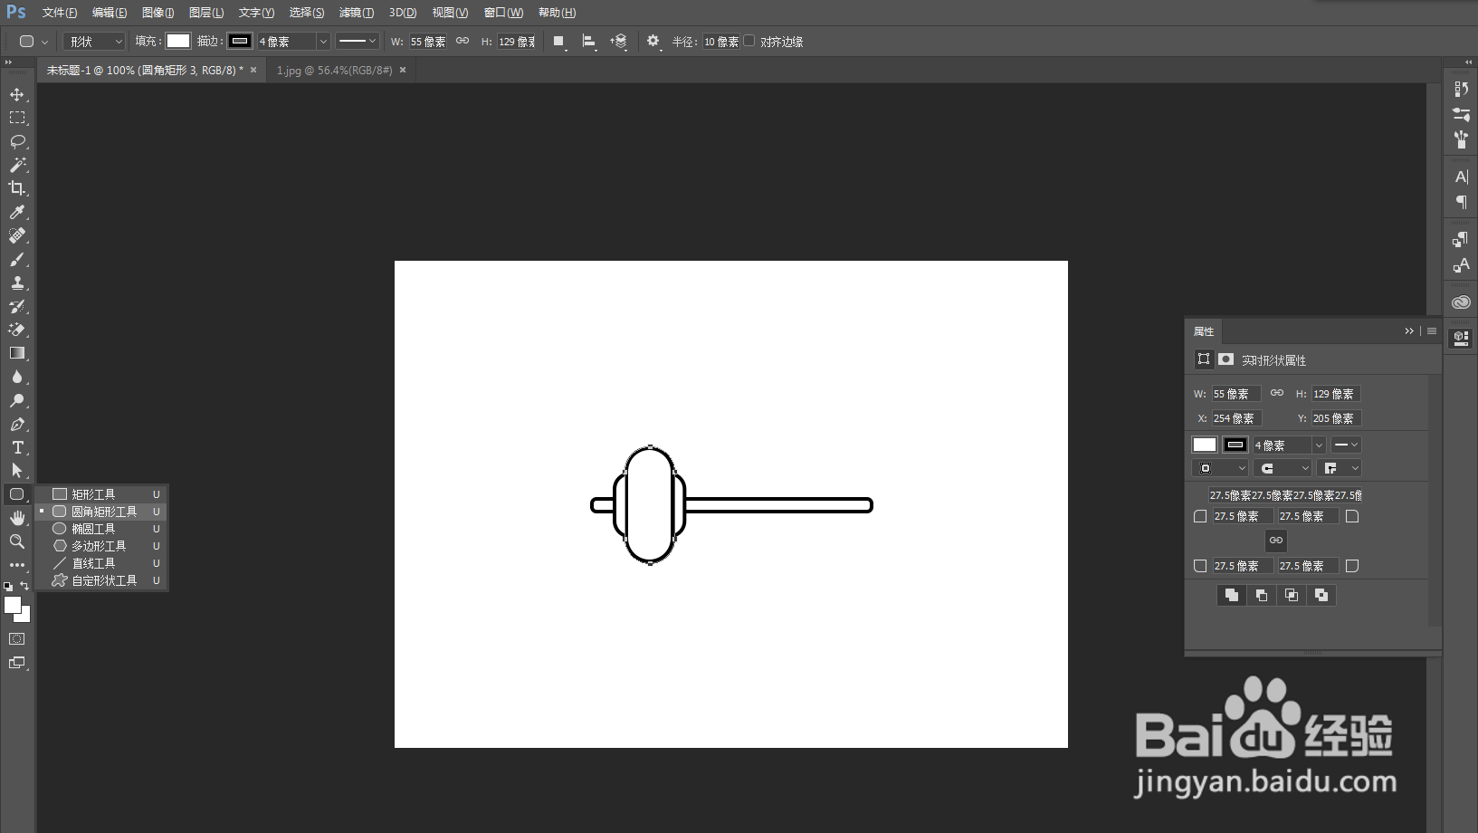Toggle Quick Mask mode icon
This screenshot has height=833, width=1478.
tap(17, 639)
